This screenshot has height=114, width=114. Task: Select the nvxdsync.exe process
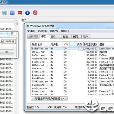click(x=40, y=88)
